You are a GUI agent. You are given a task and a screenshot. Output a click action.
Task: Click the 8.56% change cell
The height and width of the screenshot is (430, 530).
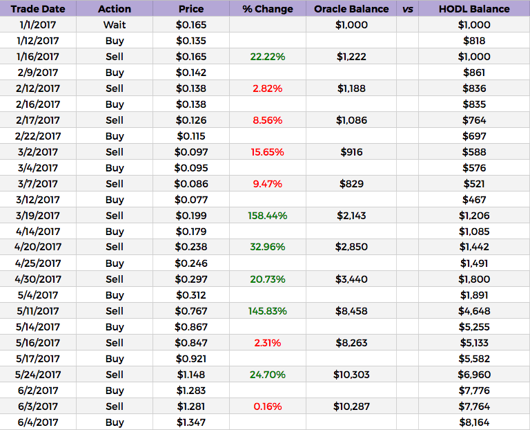point(268,120)
